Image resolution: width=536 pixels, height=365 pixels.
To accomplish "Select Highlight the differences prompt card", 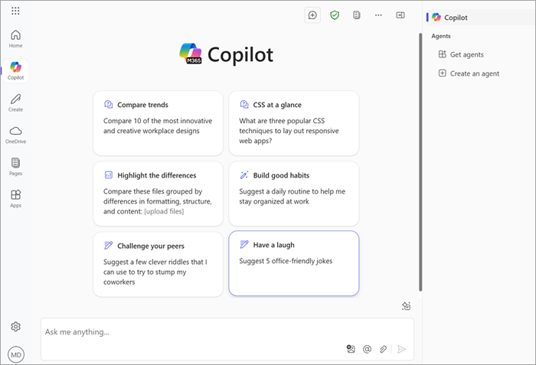I will pyautogui.click(x=158, y=194).
